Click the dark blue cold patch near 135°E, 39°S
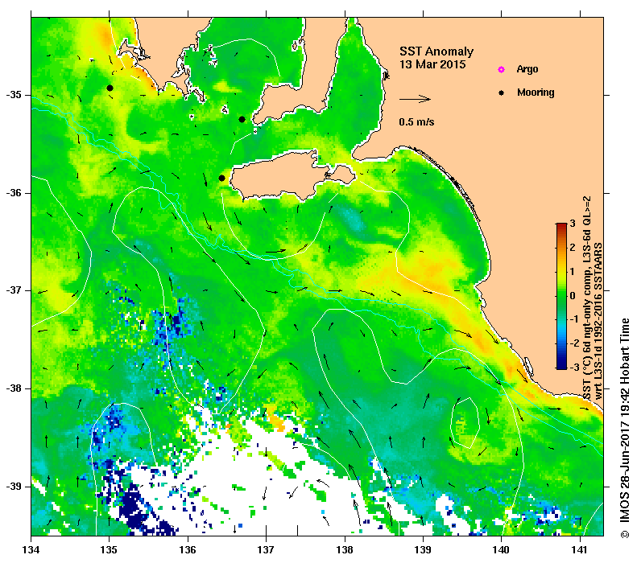This screenshot has width=637, height=563. point(134,507)
